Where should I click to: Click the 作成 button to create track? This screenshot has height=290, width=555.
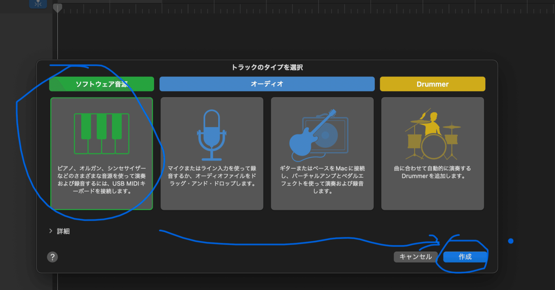point(465,257)
